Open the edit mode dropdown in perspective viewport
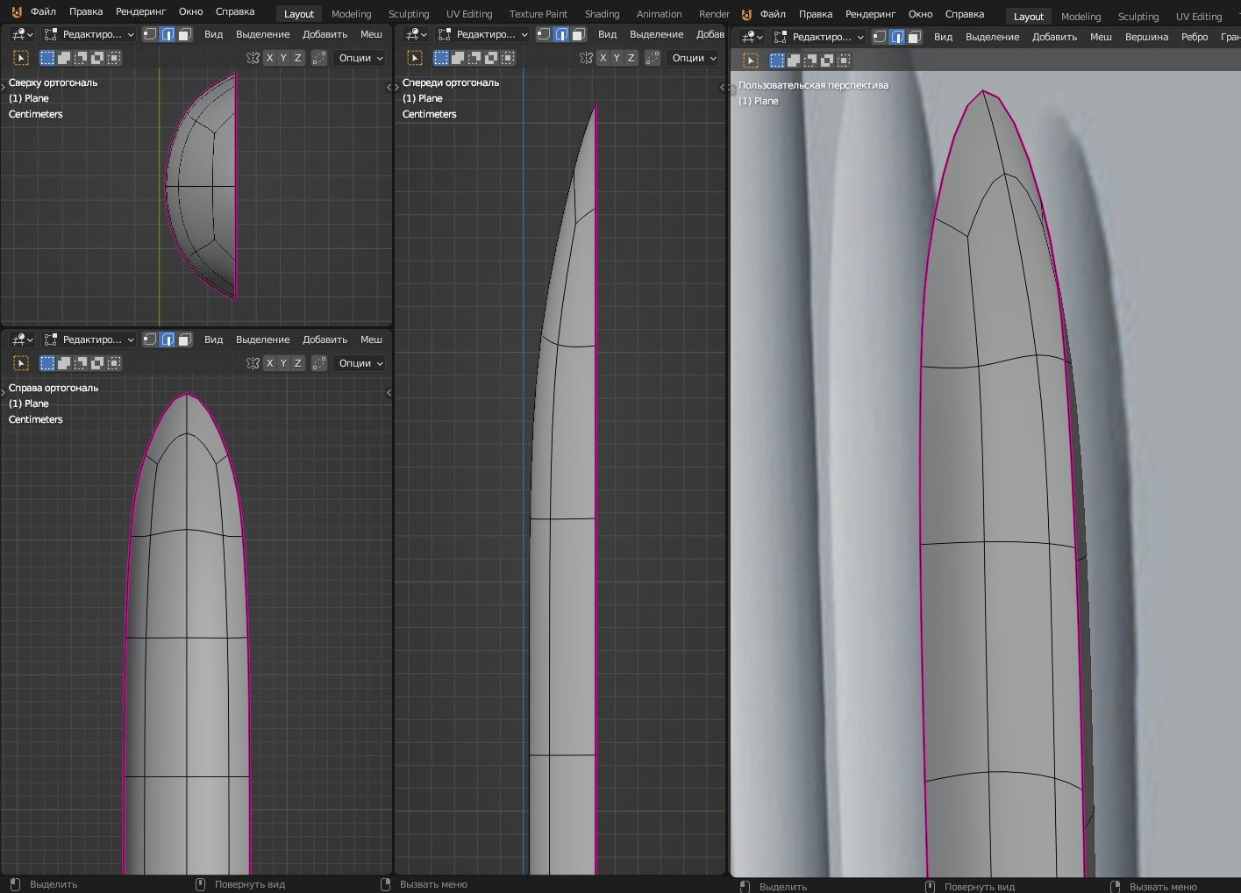Screen dimensions: 1241x893 click(819, 37)
